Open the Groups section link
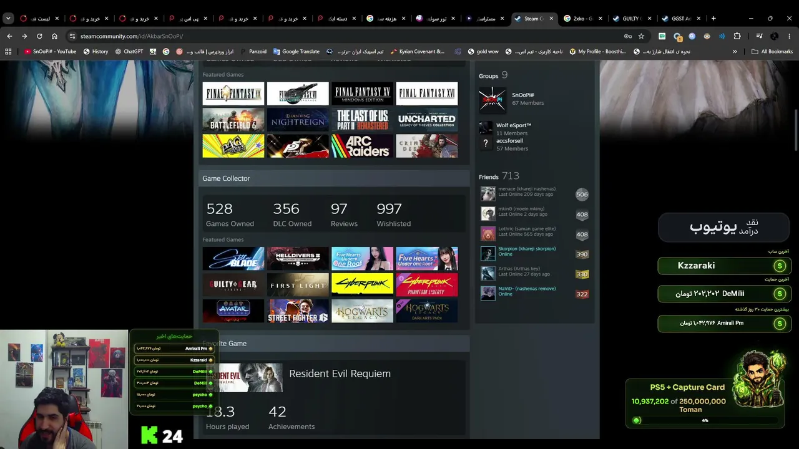This screenshot has height=449, width=799. (x=488, y=76)
